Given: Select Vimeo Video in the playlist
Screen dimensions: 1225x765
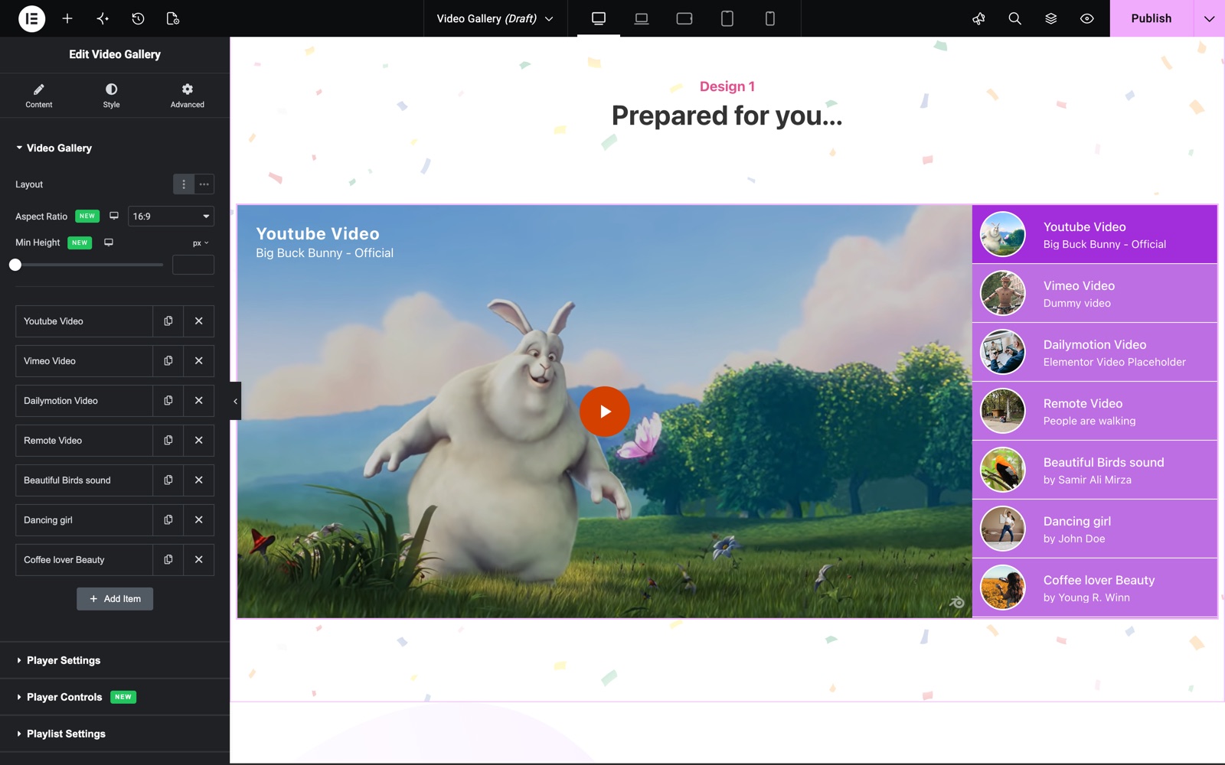Looking at the screenshot, I should point(1095,294).
